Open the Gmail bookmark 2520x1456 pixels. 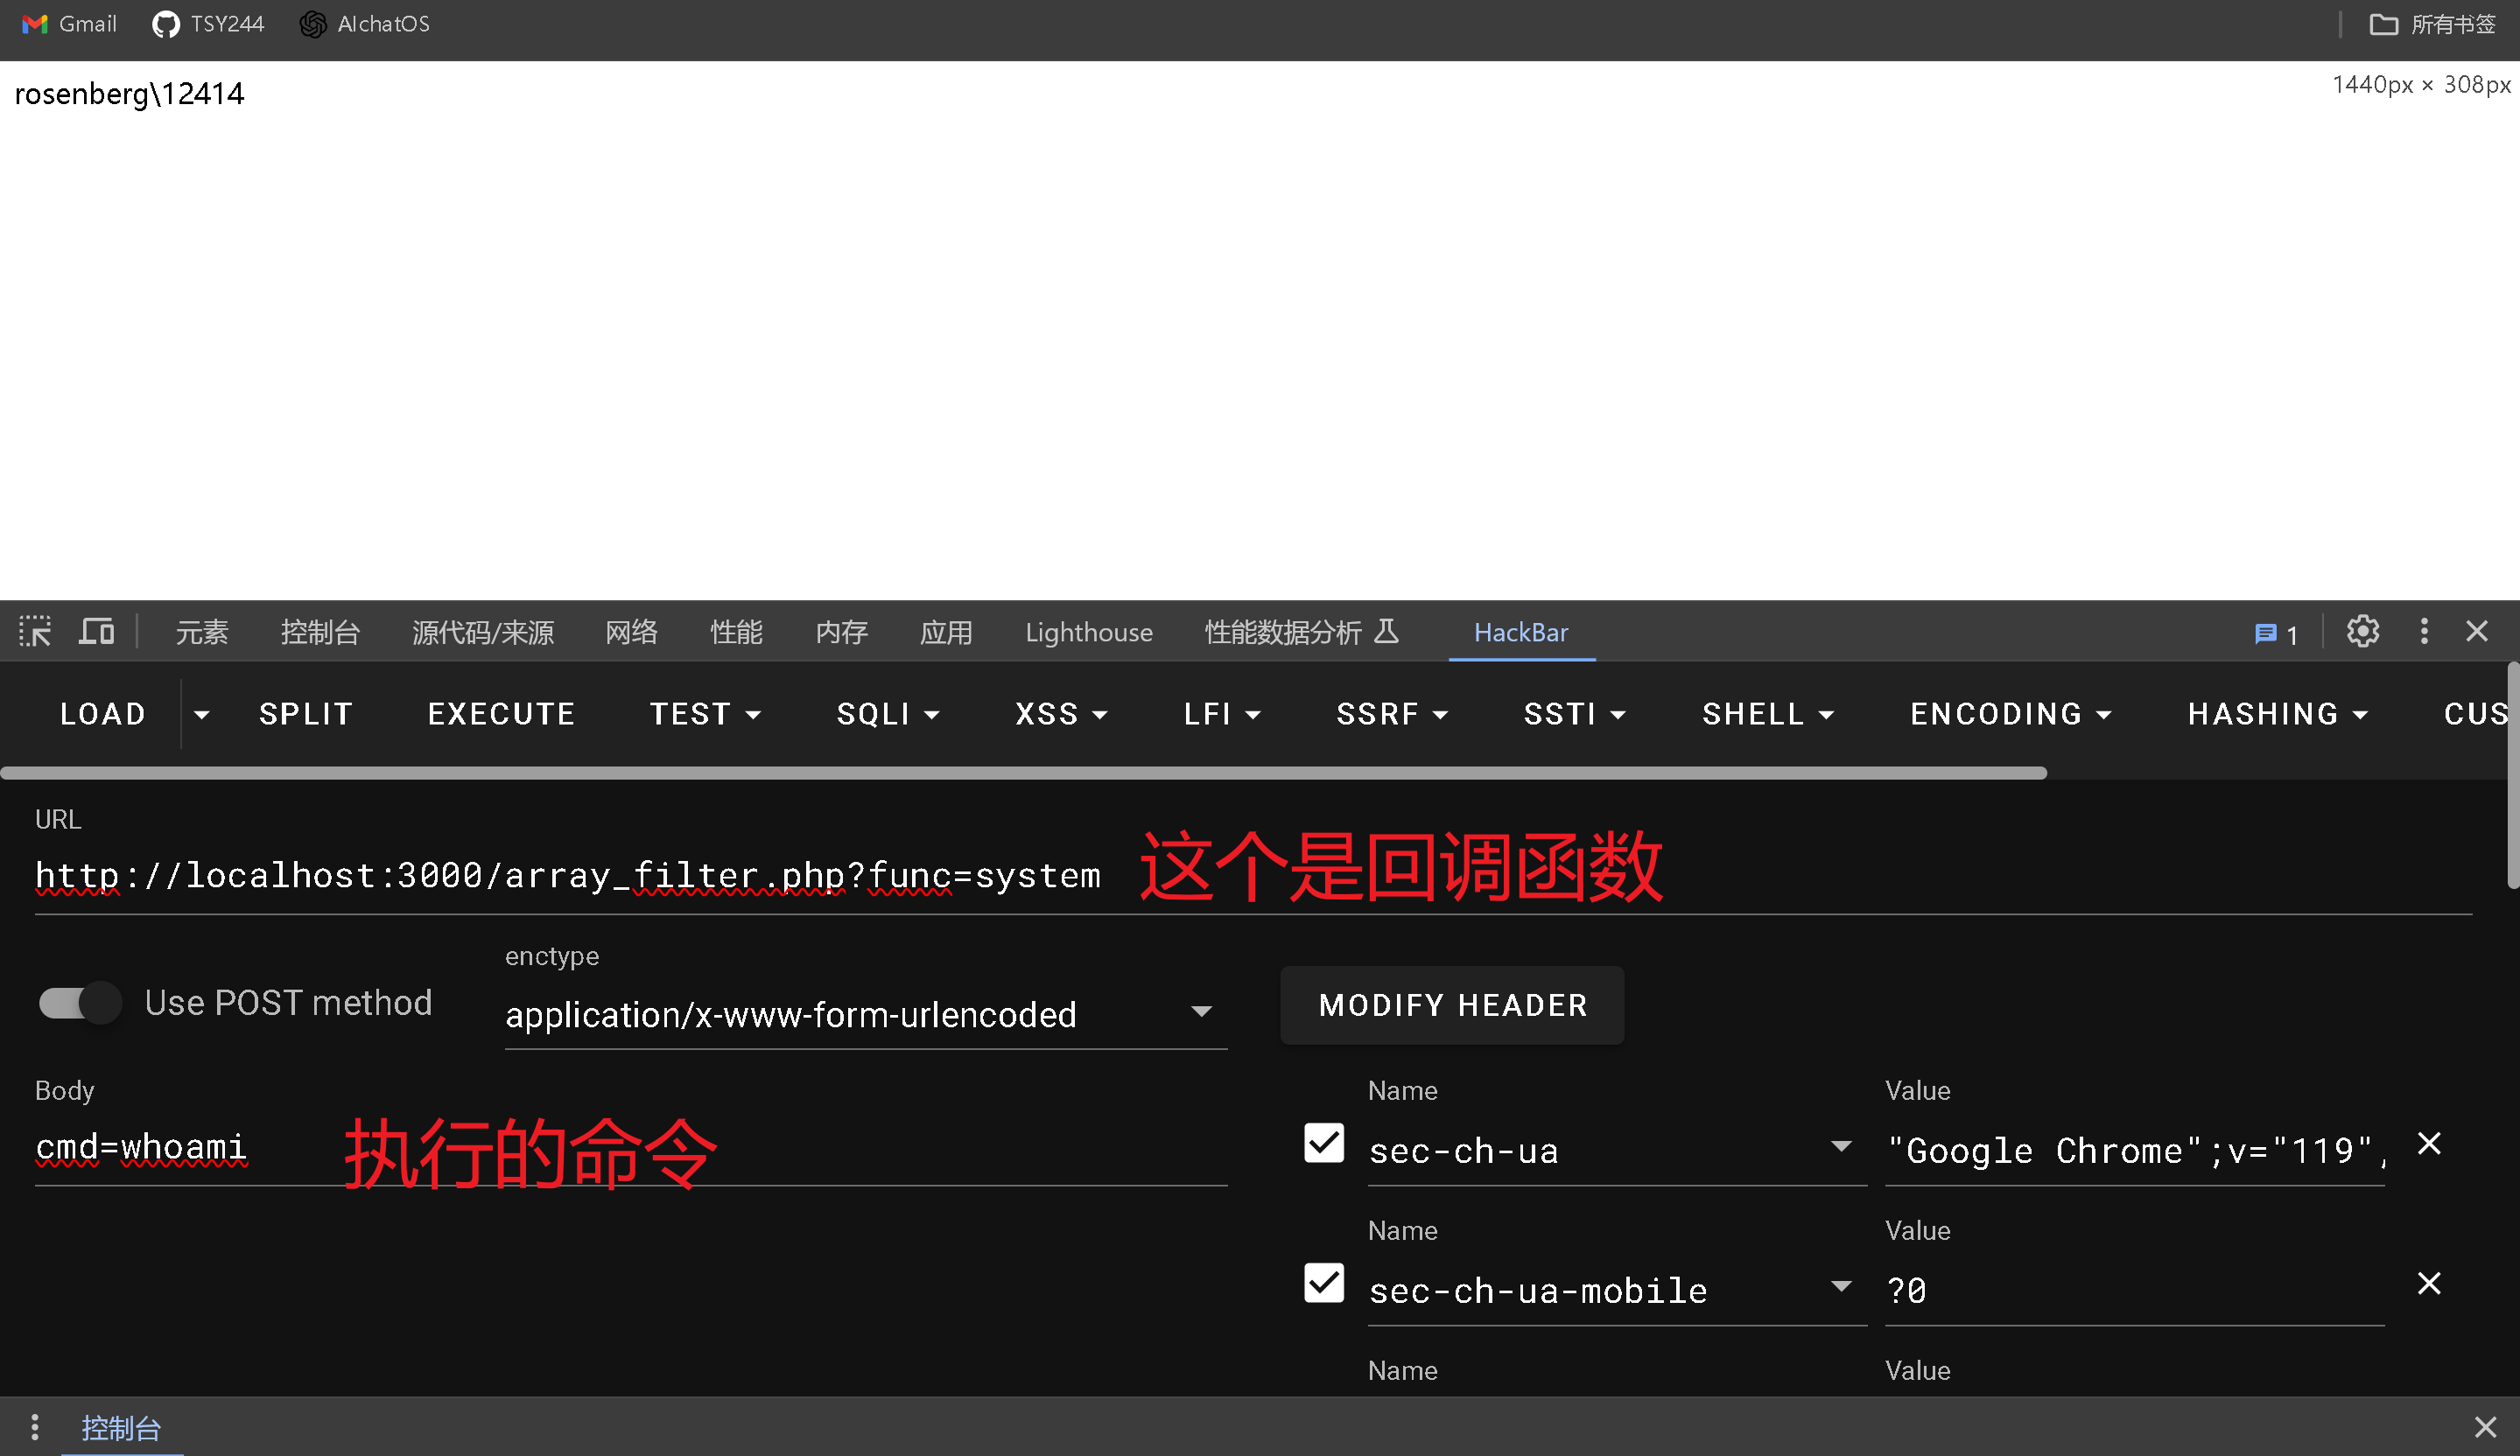(70, 24)
